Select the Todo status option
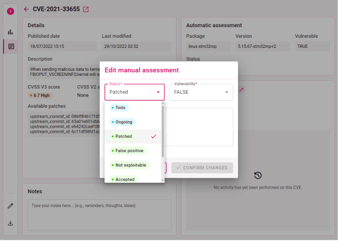Viewport: 338px width, 241px height. [x=133, y=108]
